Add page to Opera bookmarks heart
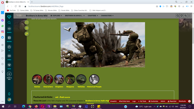The height and width of the screenshot is (109, 194). tap(167, 6)
